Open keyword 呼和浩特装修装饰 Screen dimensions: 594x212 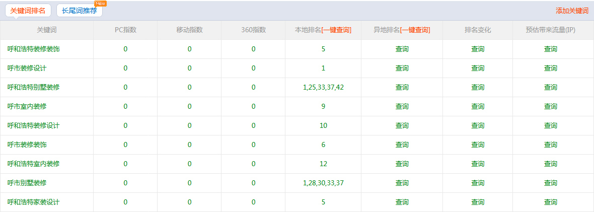(x=34, y=49)
